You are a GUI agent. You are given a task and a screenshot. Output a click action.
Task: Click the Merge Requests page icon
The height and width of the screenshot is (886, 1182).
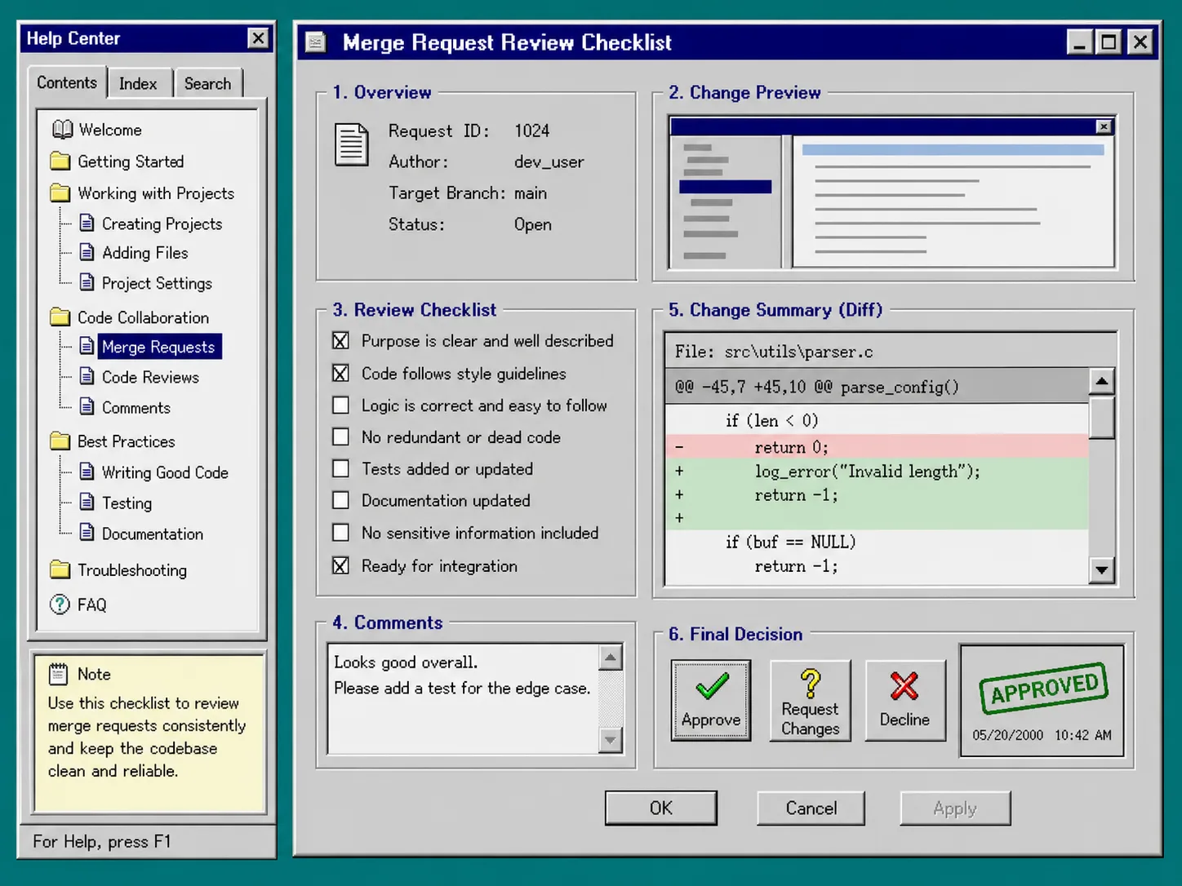(87, 346)
